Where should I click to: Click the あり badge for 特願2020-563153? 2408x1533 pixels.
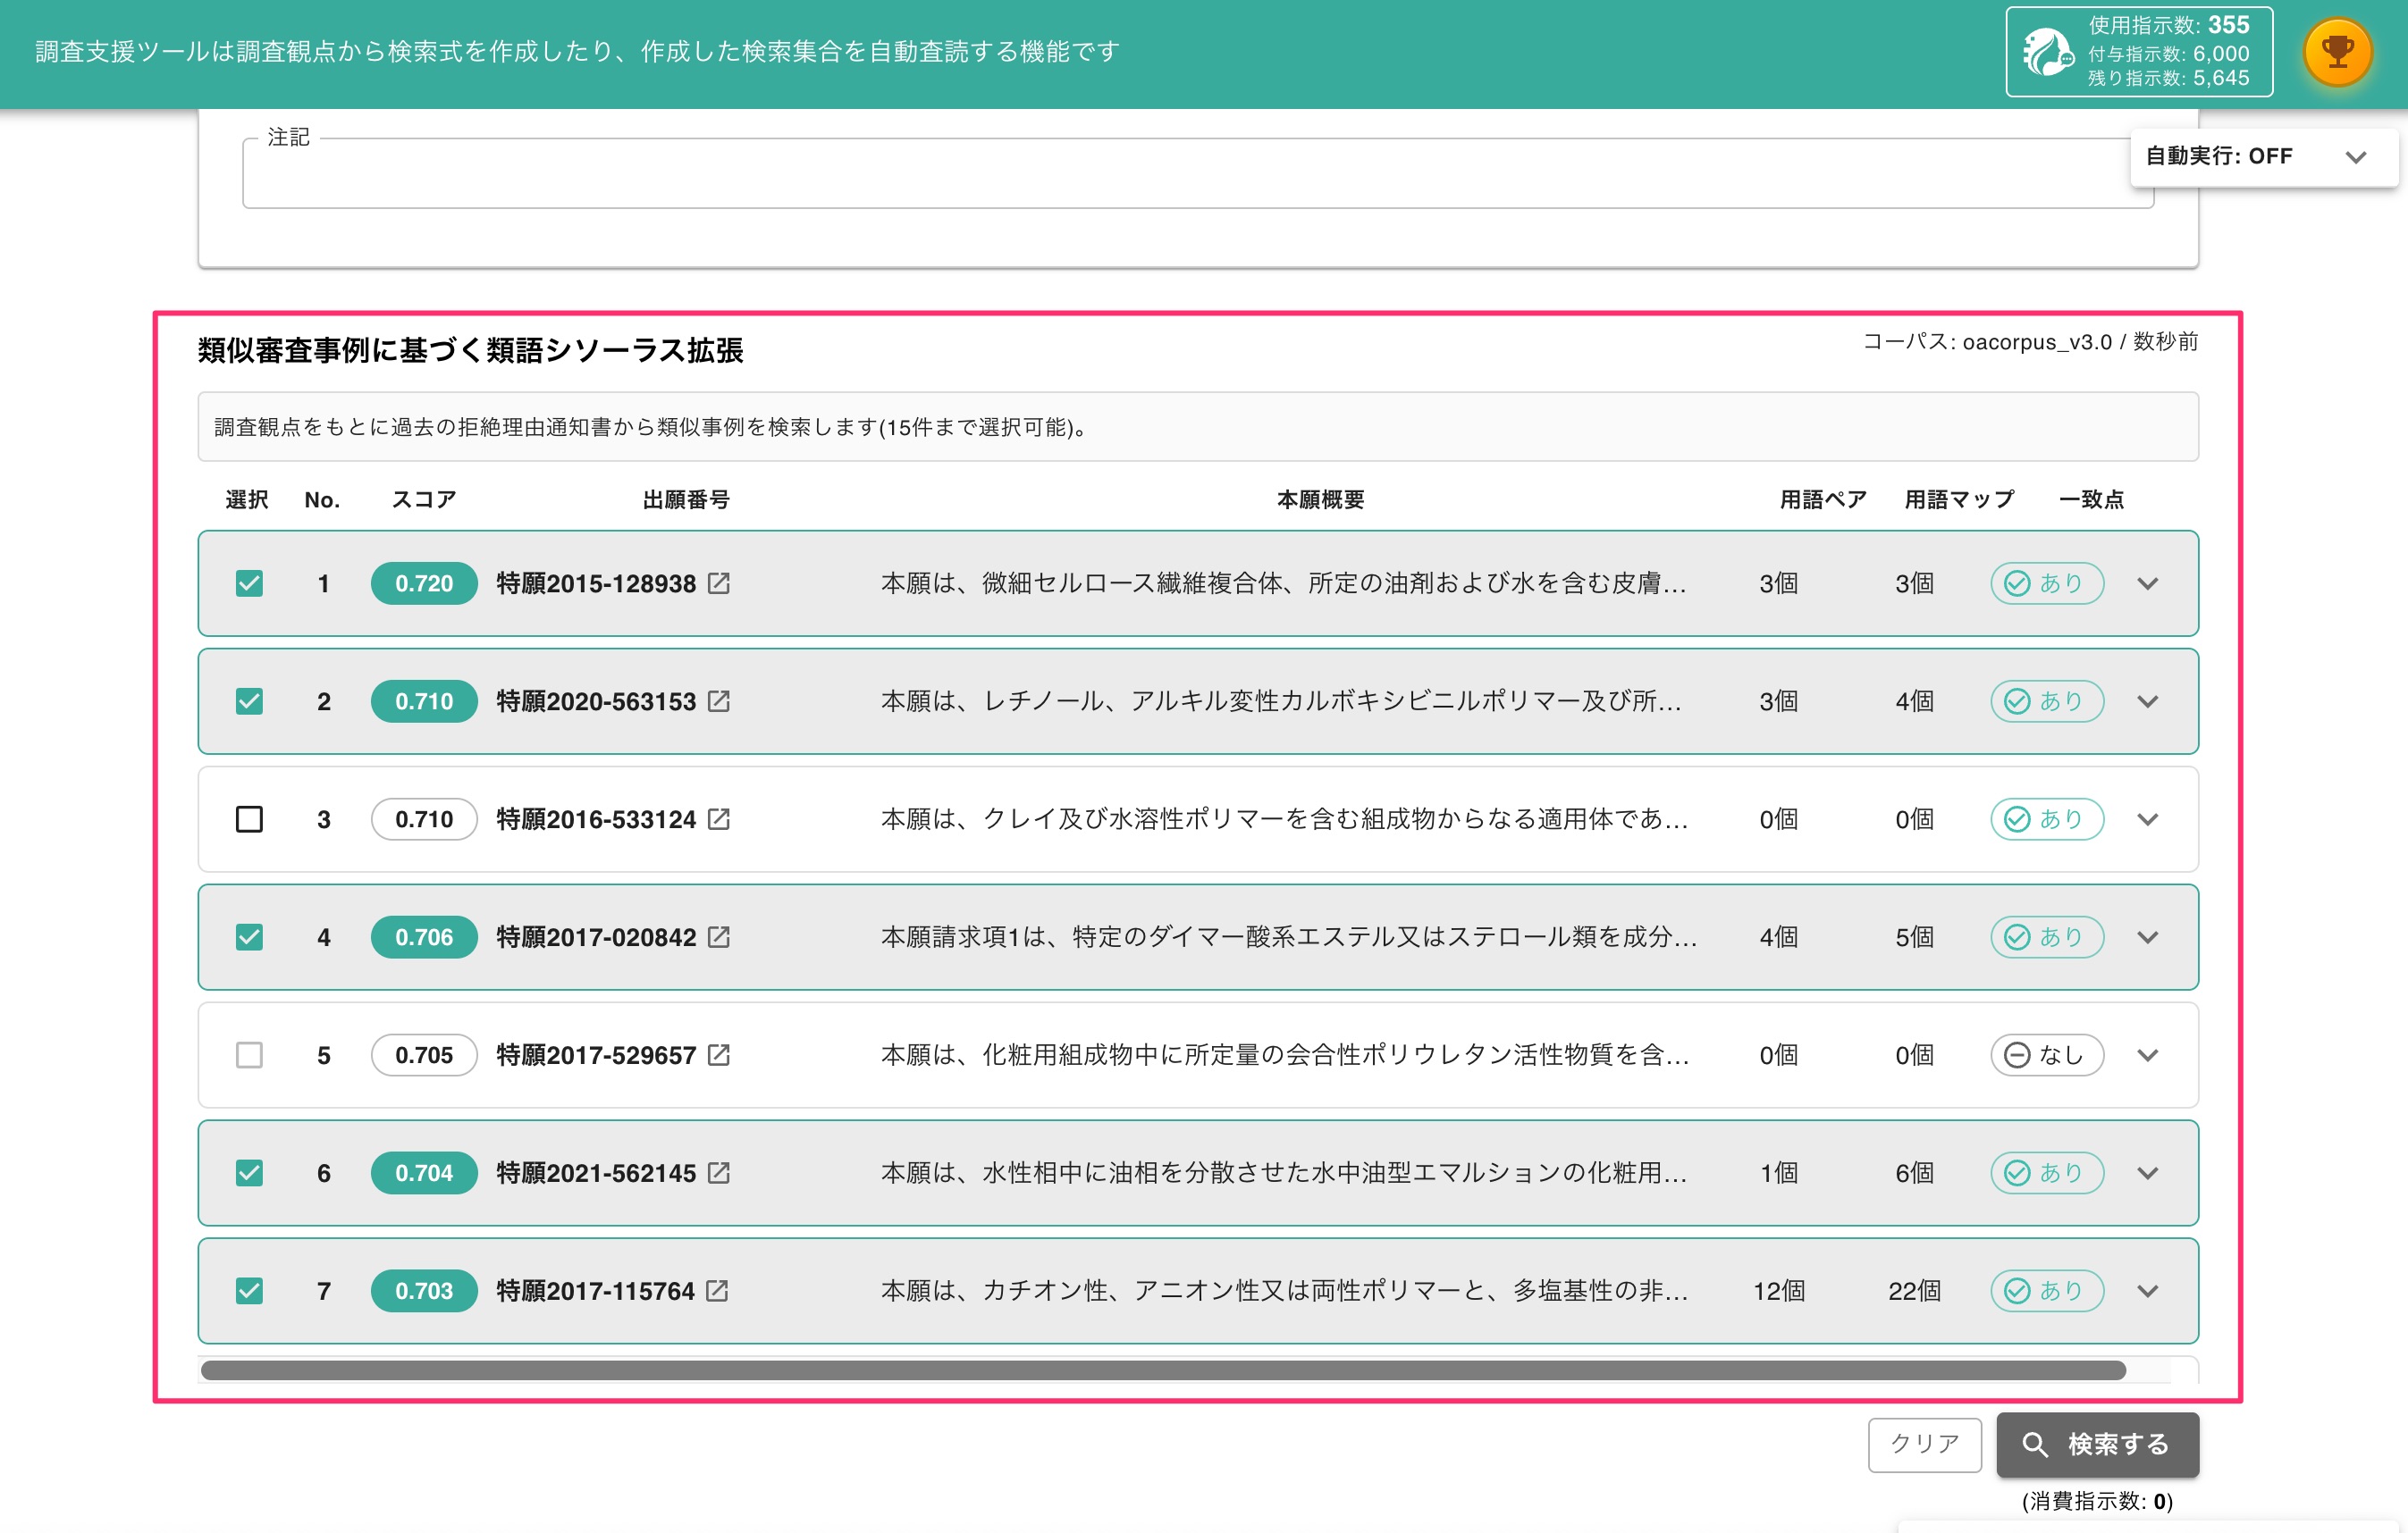(x=2046, y=700)
